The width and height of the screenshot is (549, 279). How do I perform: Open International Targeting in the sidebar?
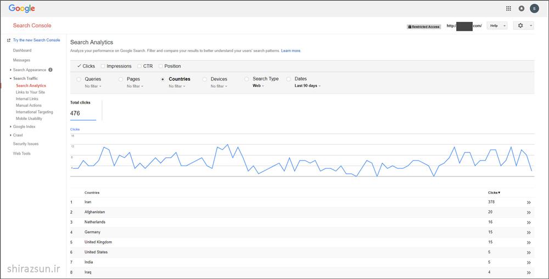[x=34, y=112]
